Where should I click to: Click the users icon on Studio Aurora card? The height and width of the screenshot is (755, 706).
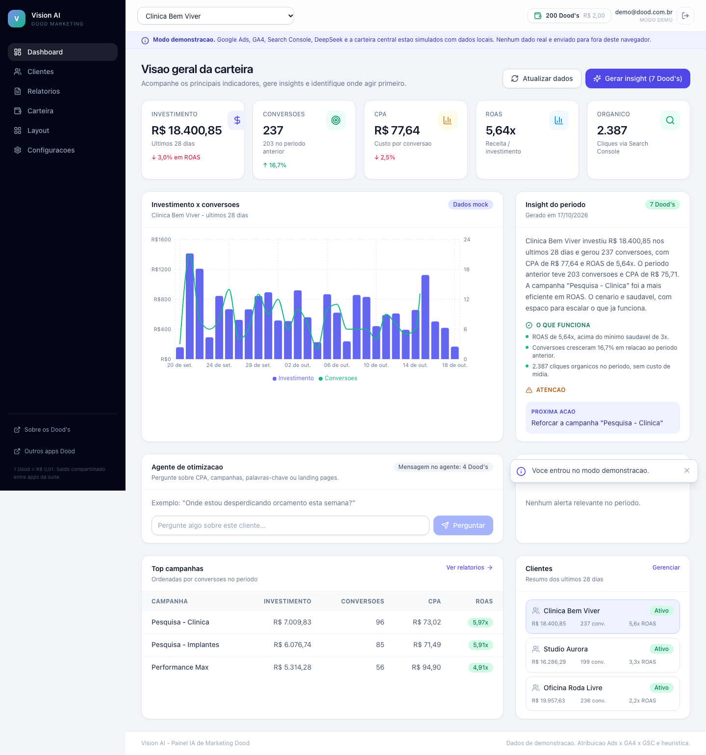(536, 649)
